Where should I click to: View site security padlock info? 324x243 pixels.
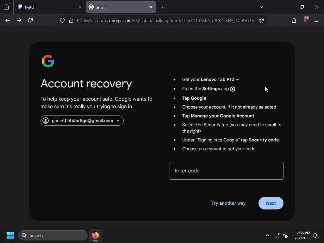click(x=71, y=20)
